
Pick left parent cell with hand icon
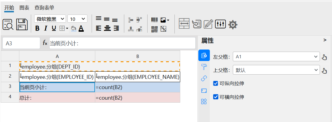(x=324, y=57)
